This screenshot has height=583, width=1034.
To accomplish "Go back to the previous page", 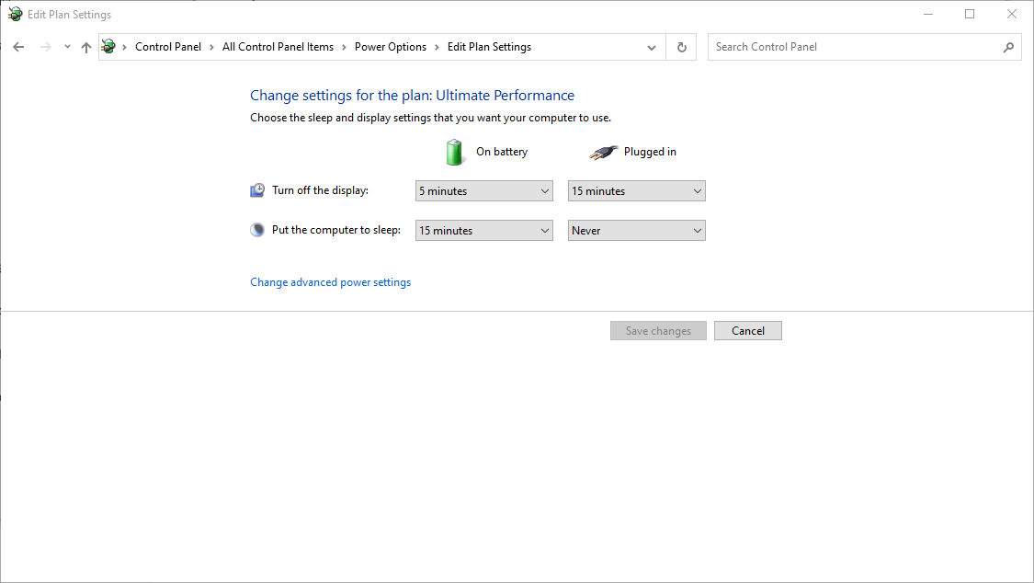I will click(18, 47).
